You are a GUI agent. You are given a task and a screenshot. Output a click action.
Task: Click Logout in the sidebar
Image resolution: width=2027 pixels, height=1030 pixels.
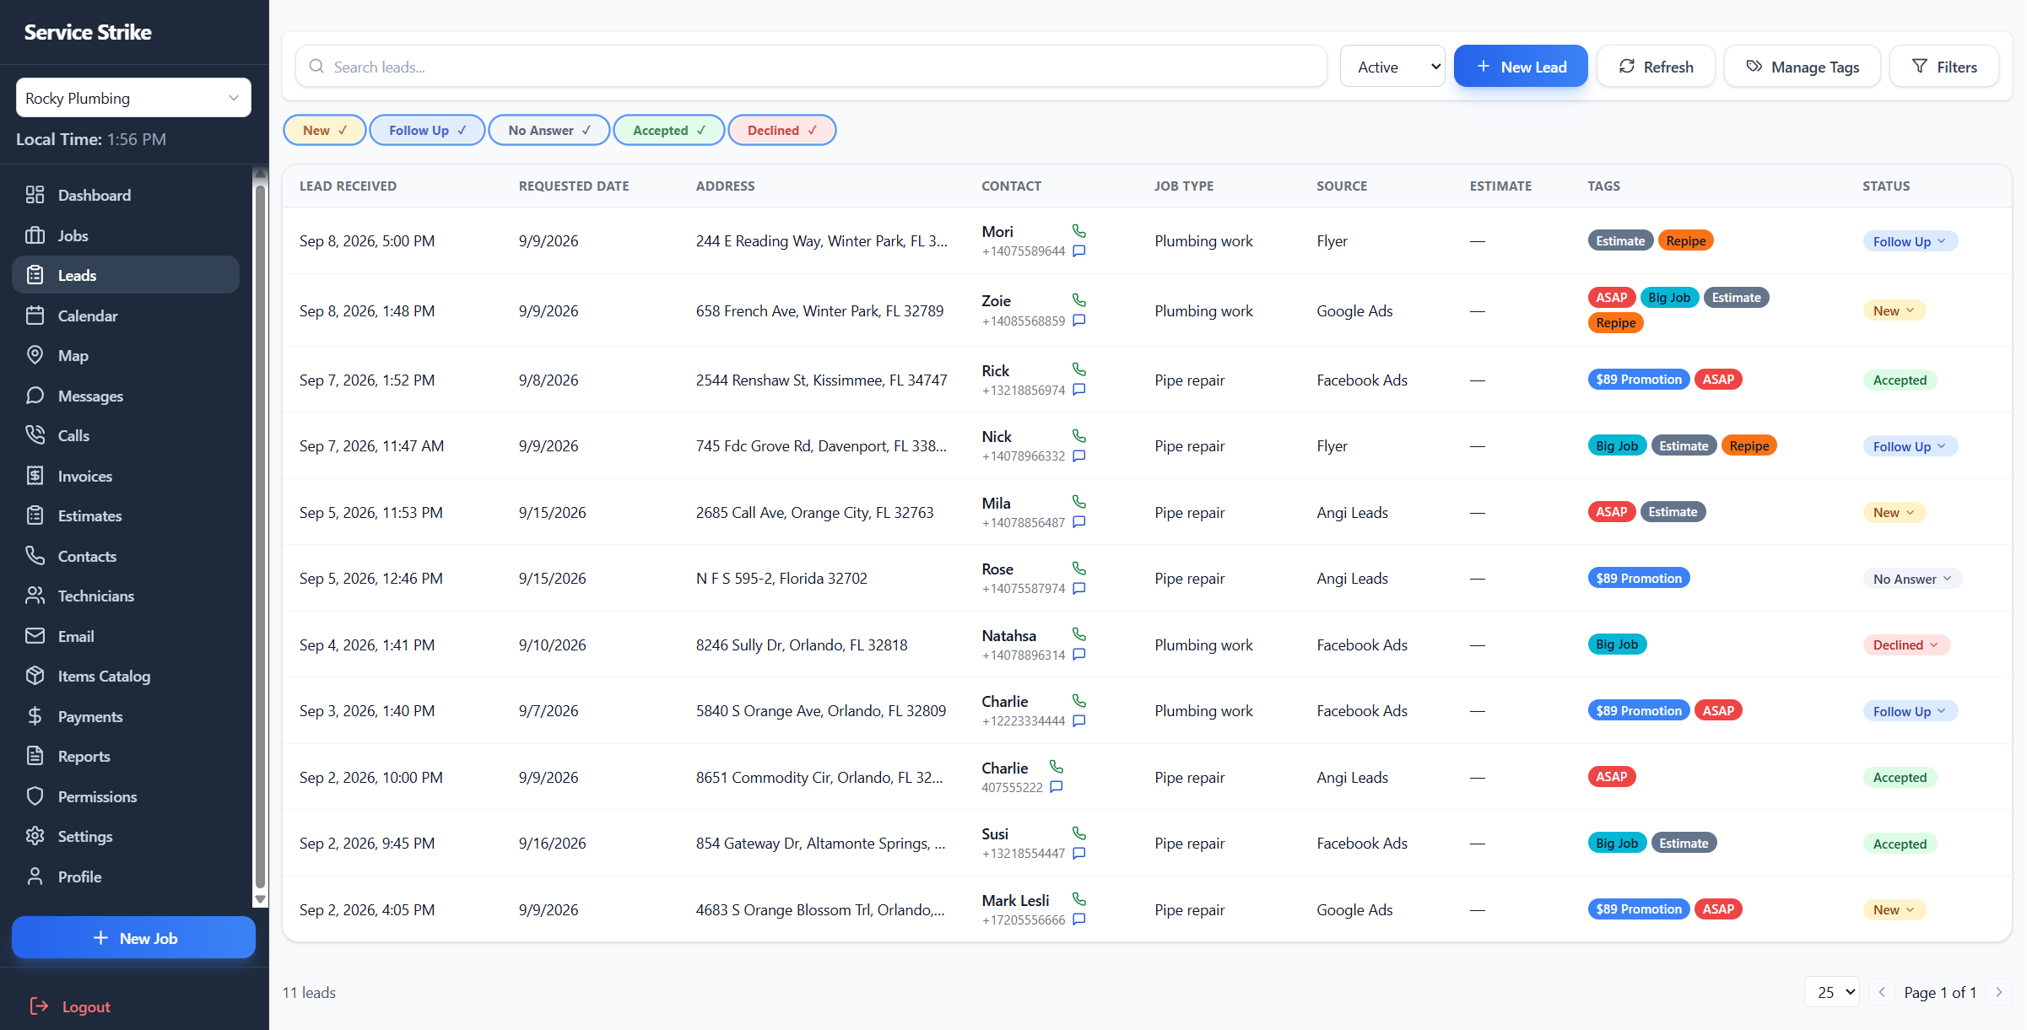pos(71,1006)
